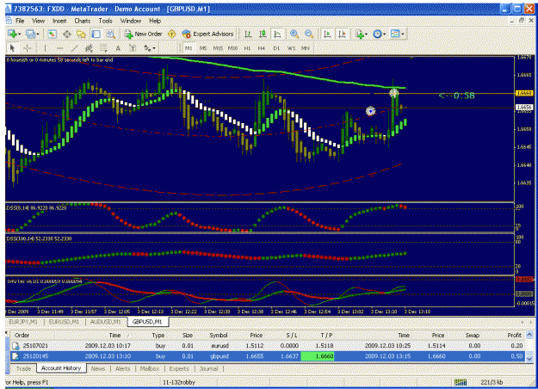Viewport: 538px width, 389px height.
Task: Open the File menu
Action: pos(20,21)
